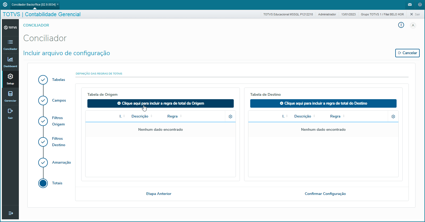Viewport: 425px width, 222px height.
Task: Open the mail envelope icon in title bar
Action: coord(410,5)
